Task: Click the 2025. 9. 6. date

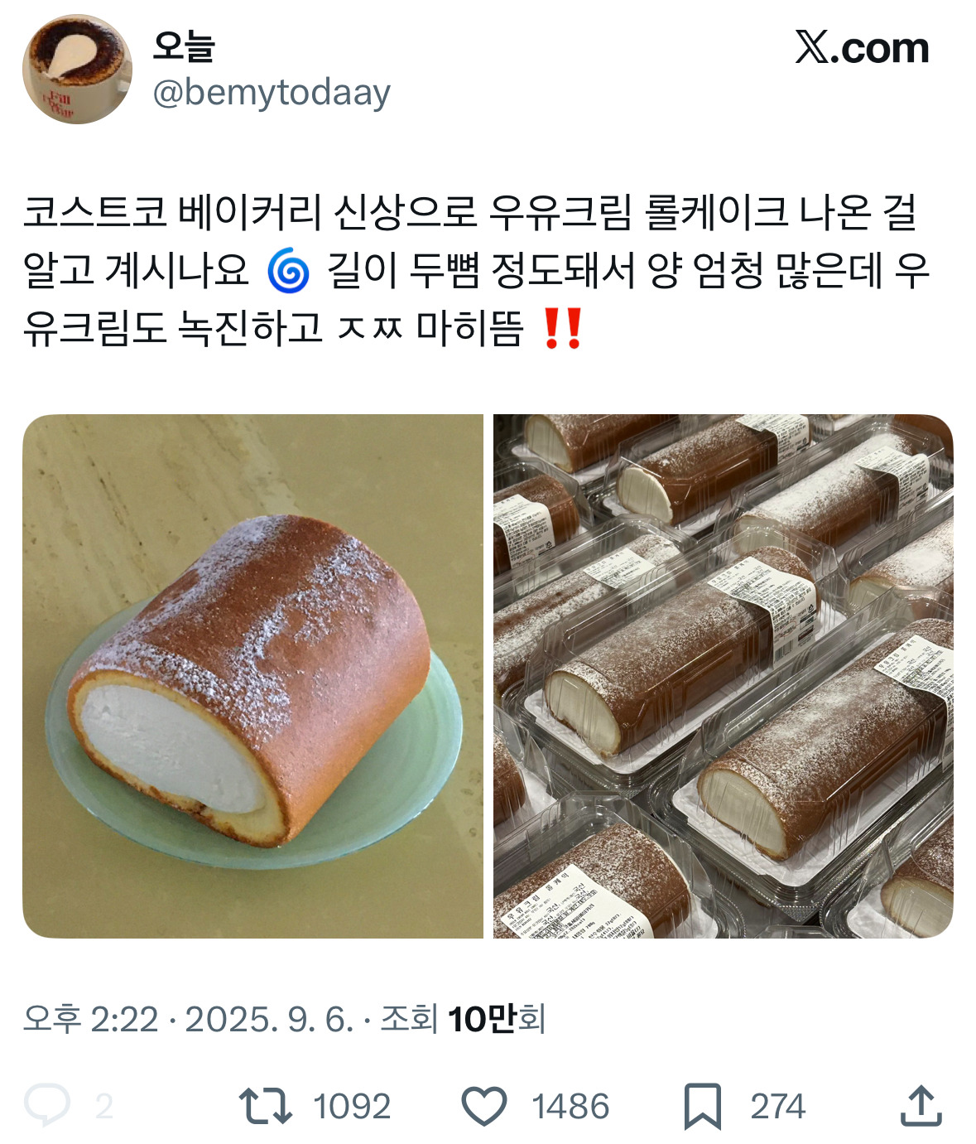Action: (269, 1019)
